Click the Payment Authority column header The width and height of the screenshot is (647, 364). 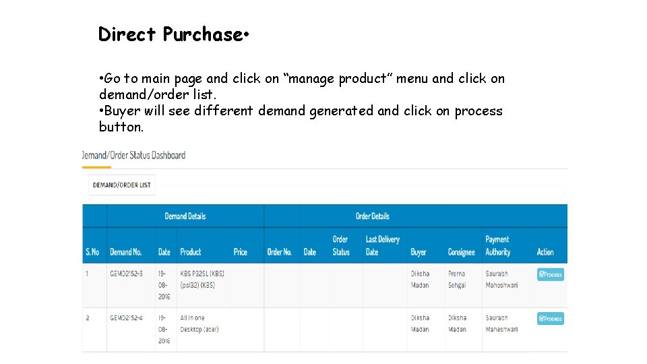tap(498, 245)
